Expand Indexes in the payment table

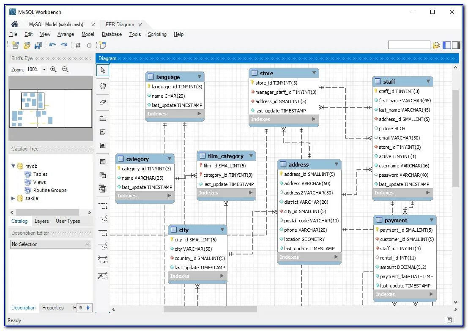click(x=431, y=294)
